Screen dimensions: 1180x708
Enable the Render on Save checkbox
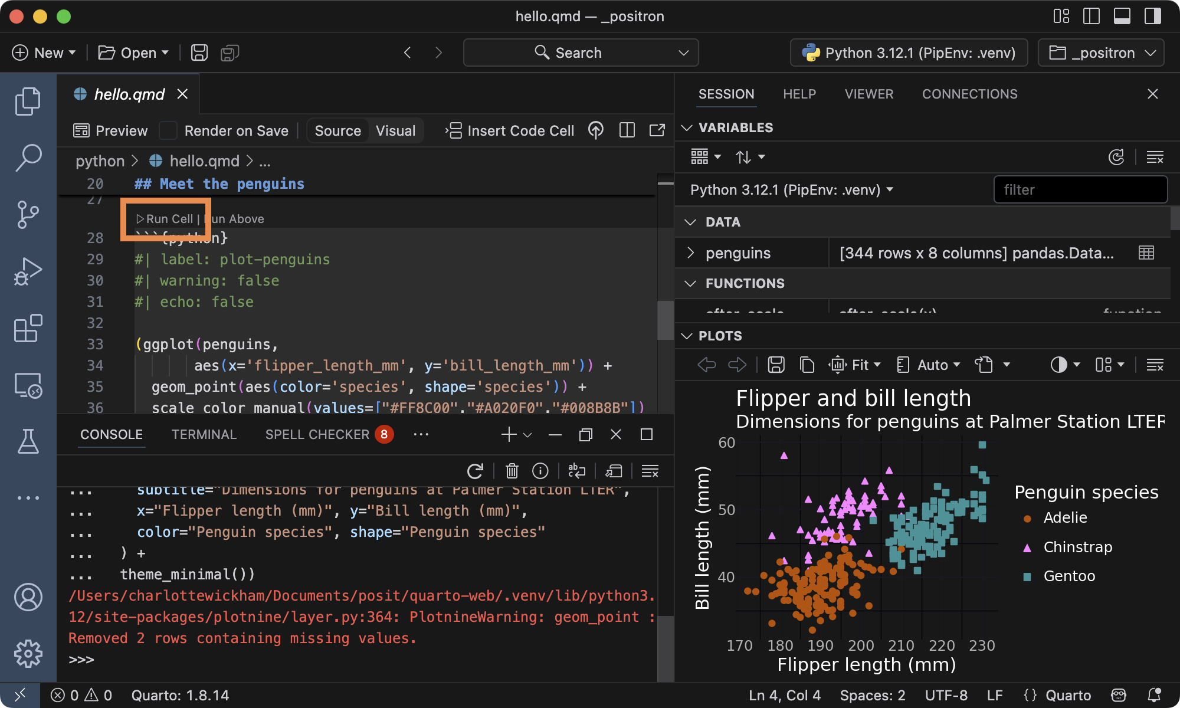168,130
